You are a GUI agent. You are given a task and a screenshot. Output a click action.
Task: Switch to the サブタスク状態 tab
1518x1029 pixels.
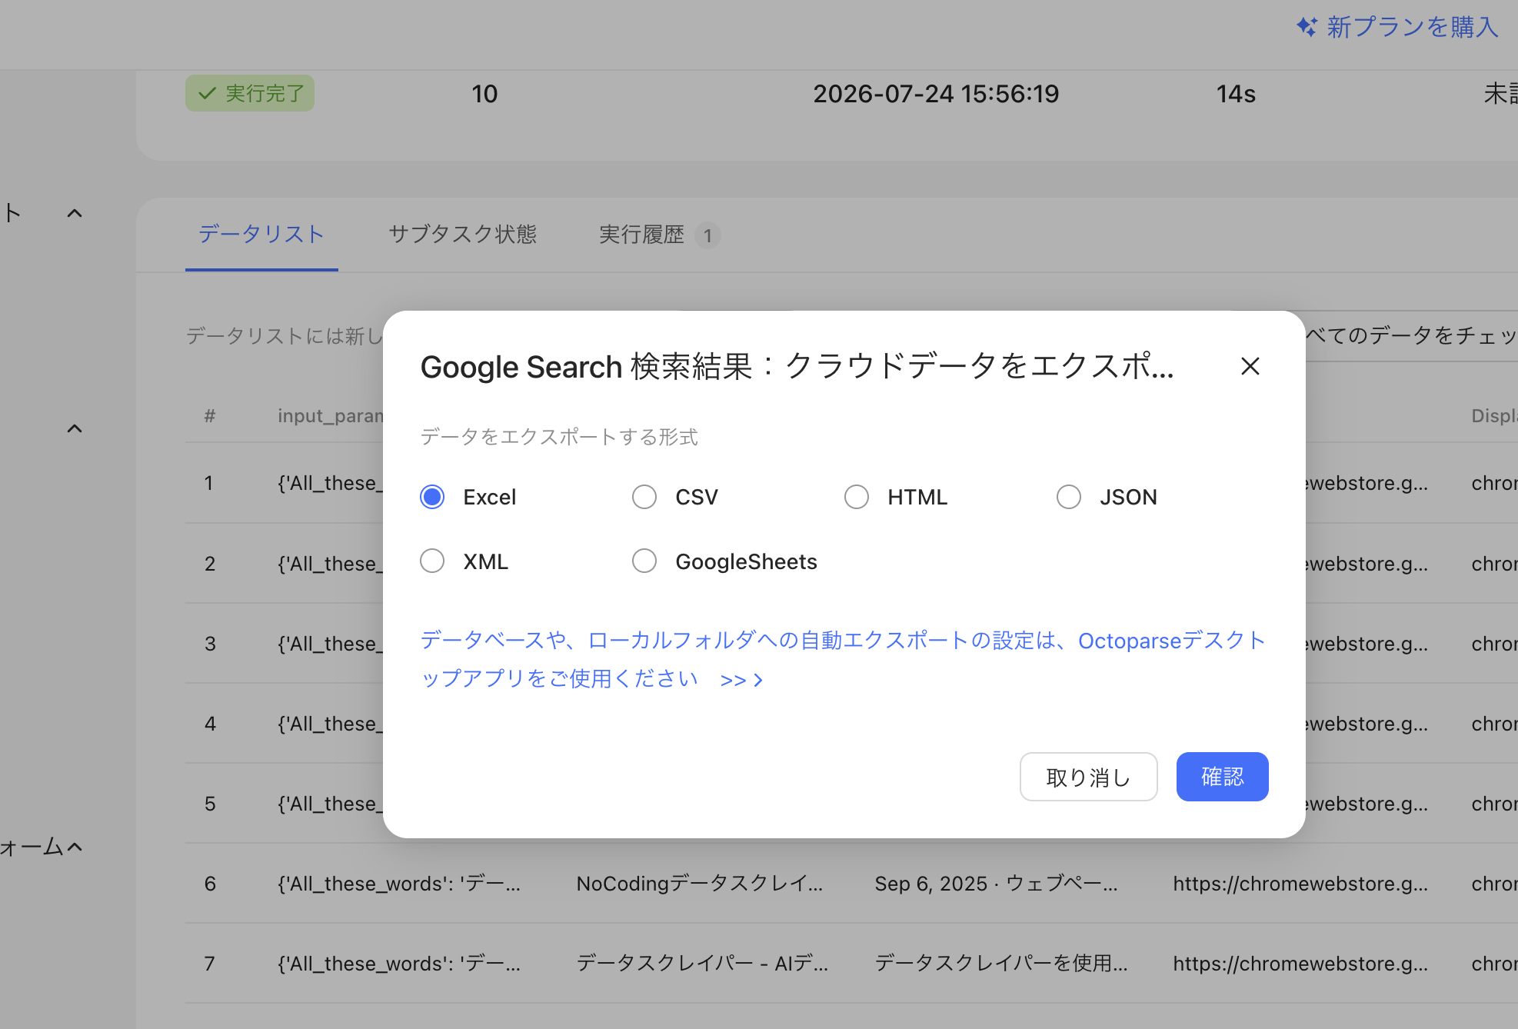[462, 234]
